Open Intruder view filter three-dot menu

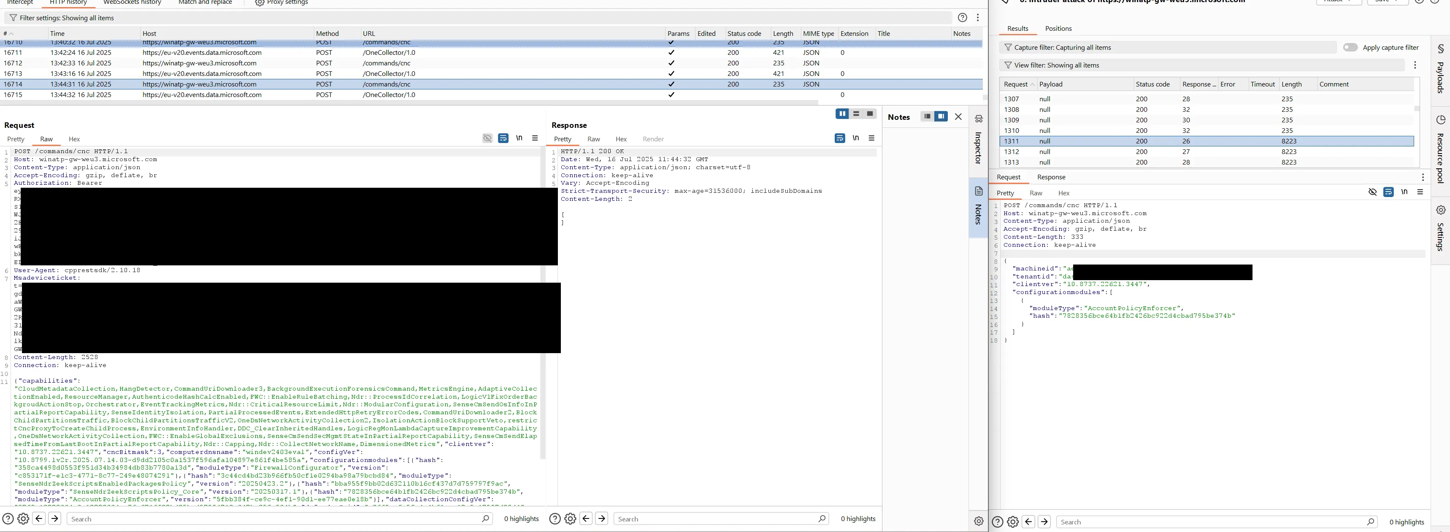[1415, 65]
